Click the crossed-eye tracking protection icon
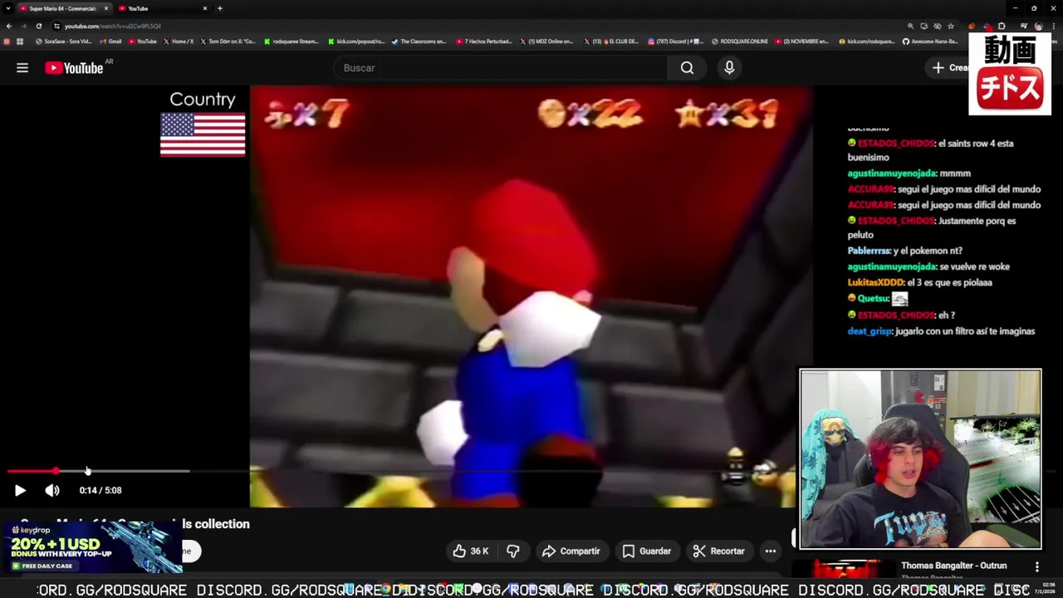Image resolution: width=1063 pixels, height=598 pixels. [937, 26]
